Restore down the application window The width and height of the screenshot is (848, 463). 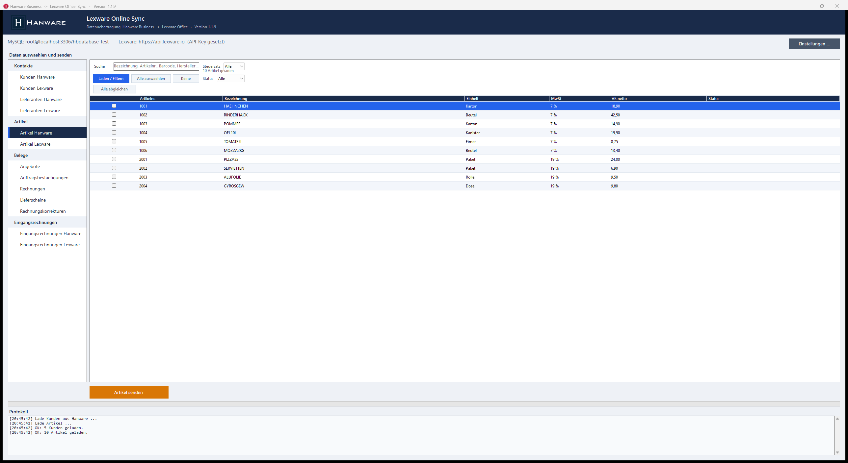pos(822,6)
